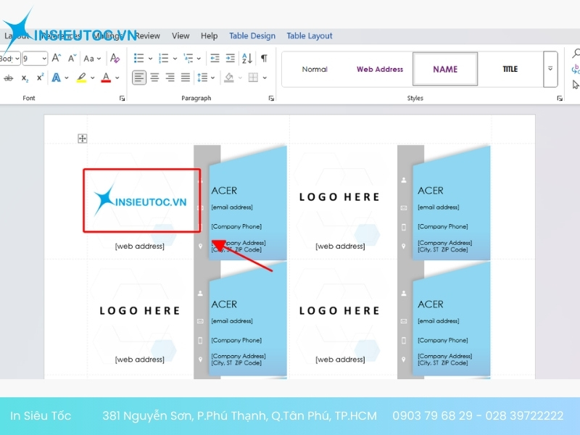
Task: Switch to the View tab
Action: (181, 36)
